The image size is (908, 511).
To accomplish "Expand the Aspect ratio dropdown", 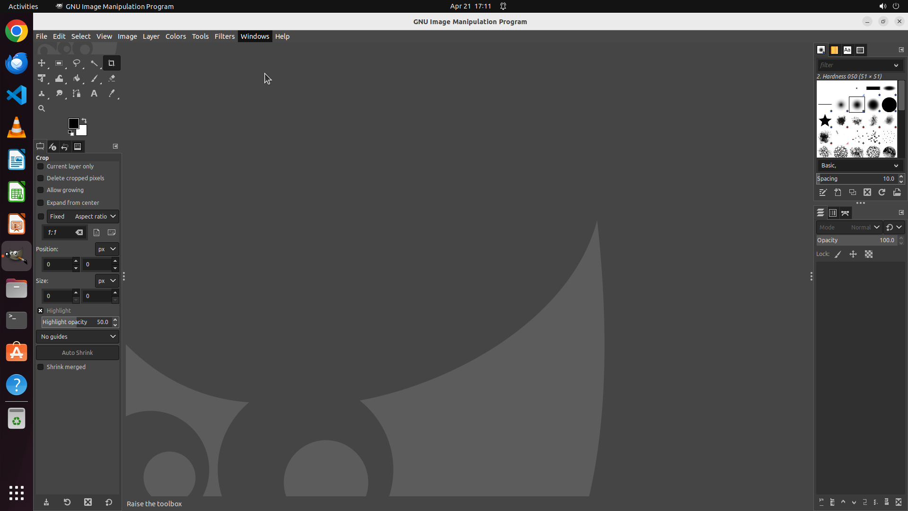I will coord(96,217).
